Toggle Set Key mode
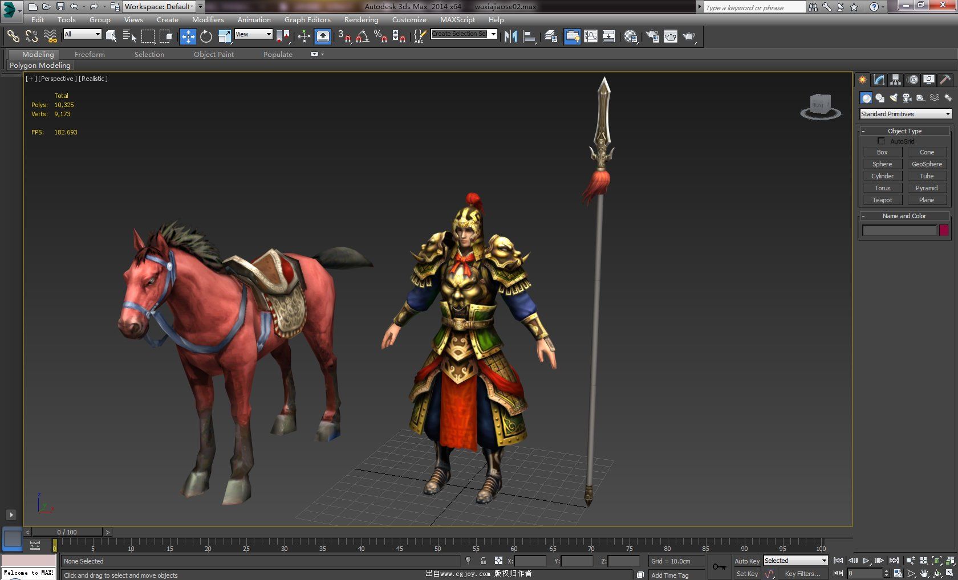 pos(746,574)
